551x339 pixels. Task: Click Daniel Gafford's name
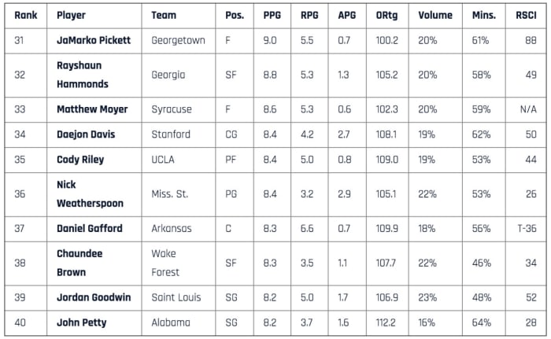click(x=90, y=229)
